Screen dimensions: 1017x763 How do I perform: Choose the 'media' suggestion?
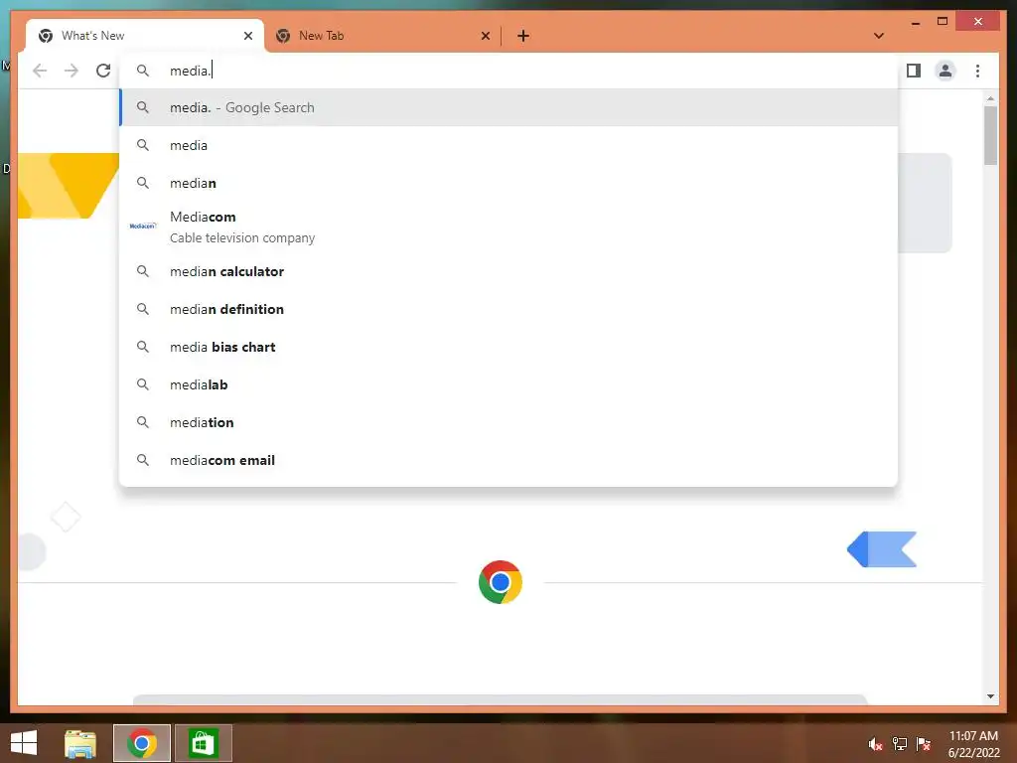click(x=509, y=145)
